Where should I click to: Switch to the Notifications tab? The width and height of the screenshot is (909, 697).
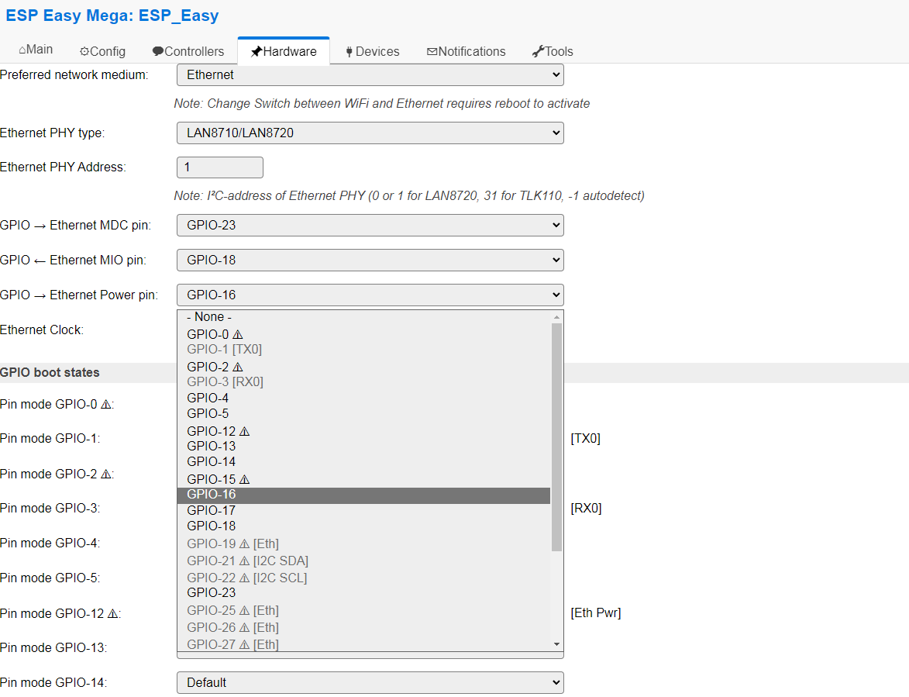tap(466, 52)
